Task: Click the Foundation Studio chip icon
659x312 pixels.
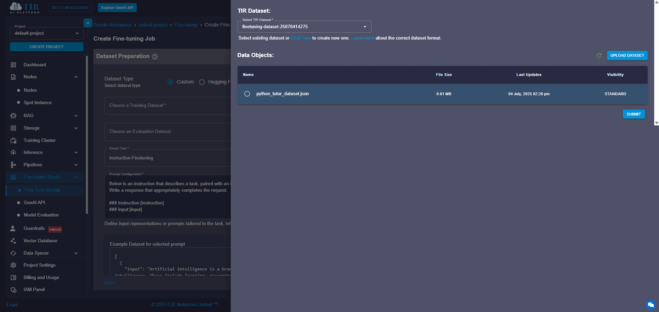Action: (13, 177)
